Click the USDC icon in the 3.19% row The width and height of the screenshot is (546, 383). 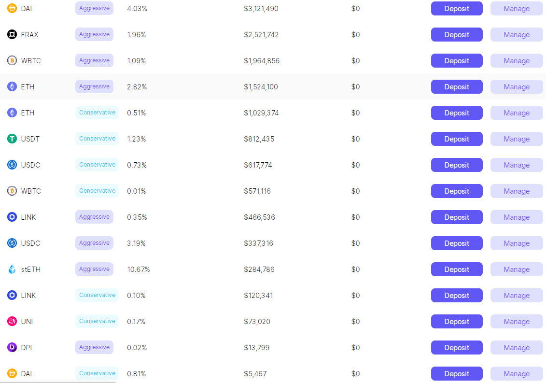click(12, 243)
